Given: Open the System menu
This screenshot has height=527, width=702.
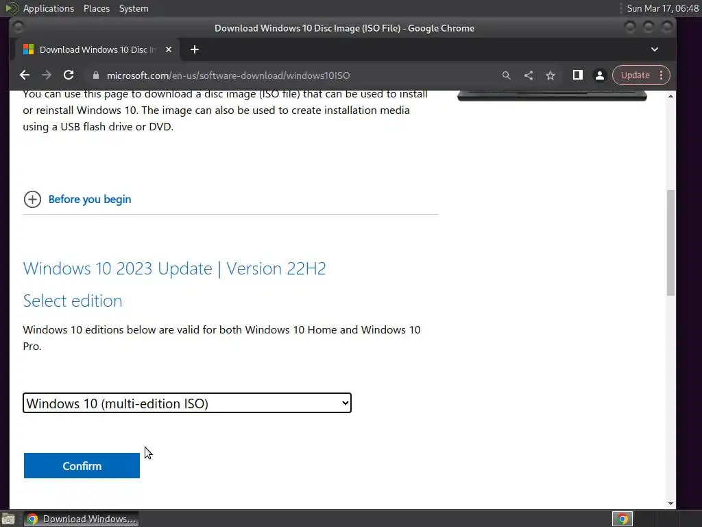Looking at the screenshot, I should tap(134, 8).
